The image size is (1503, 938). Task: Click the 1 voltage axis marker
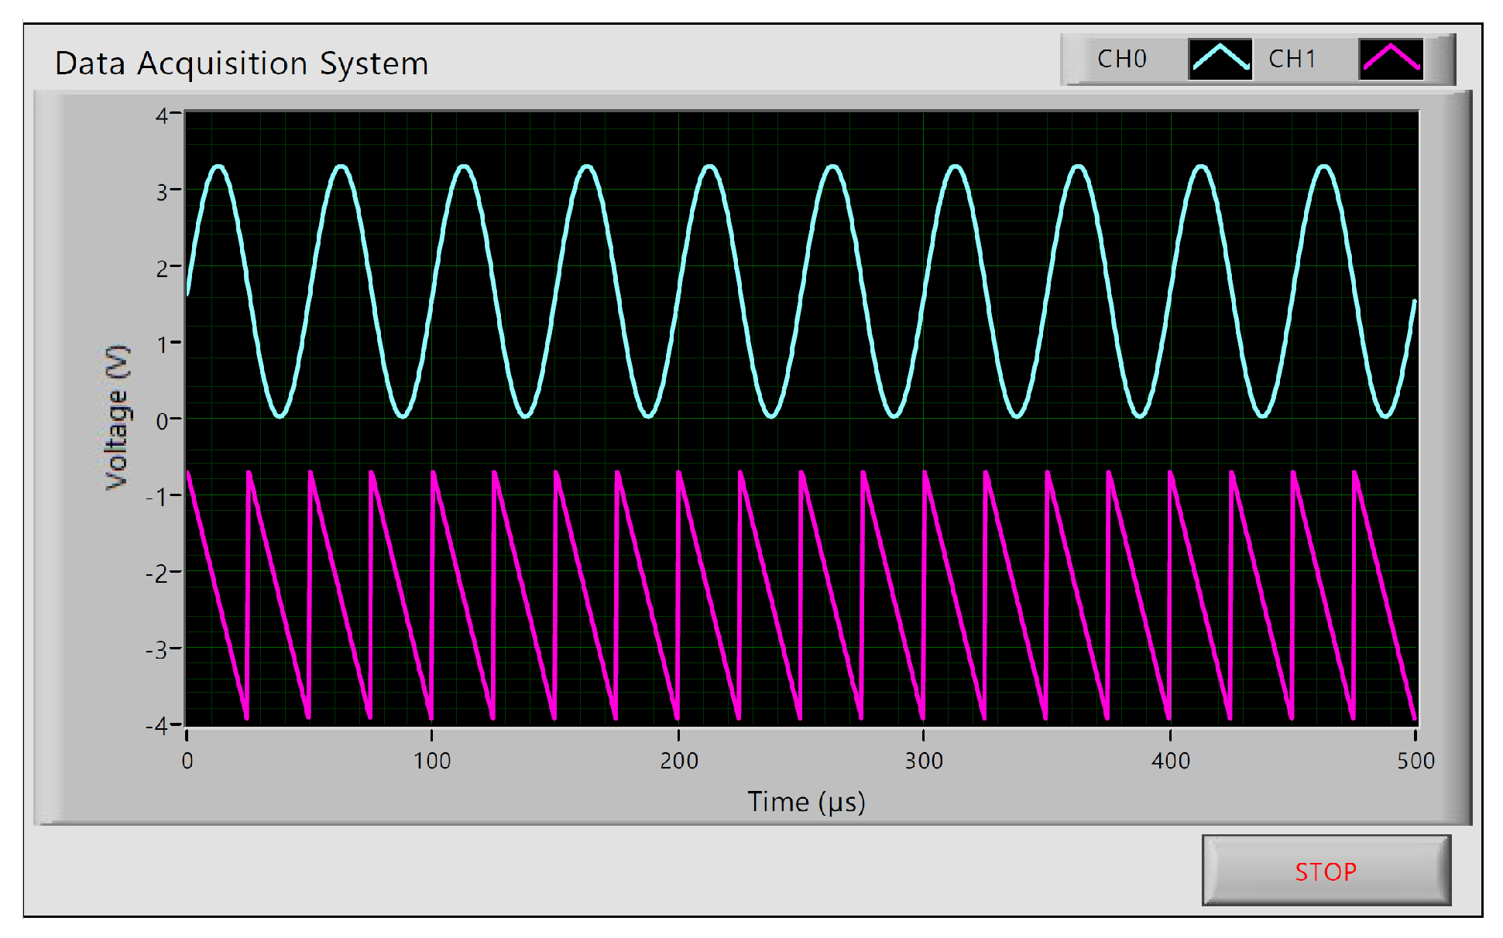click(162, 345)
